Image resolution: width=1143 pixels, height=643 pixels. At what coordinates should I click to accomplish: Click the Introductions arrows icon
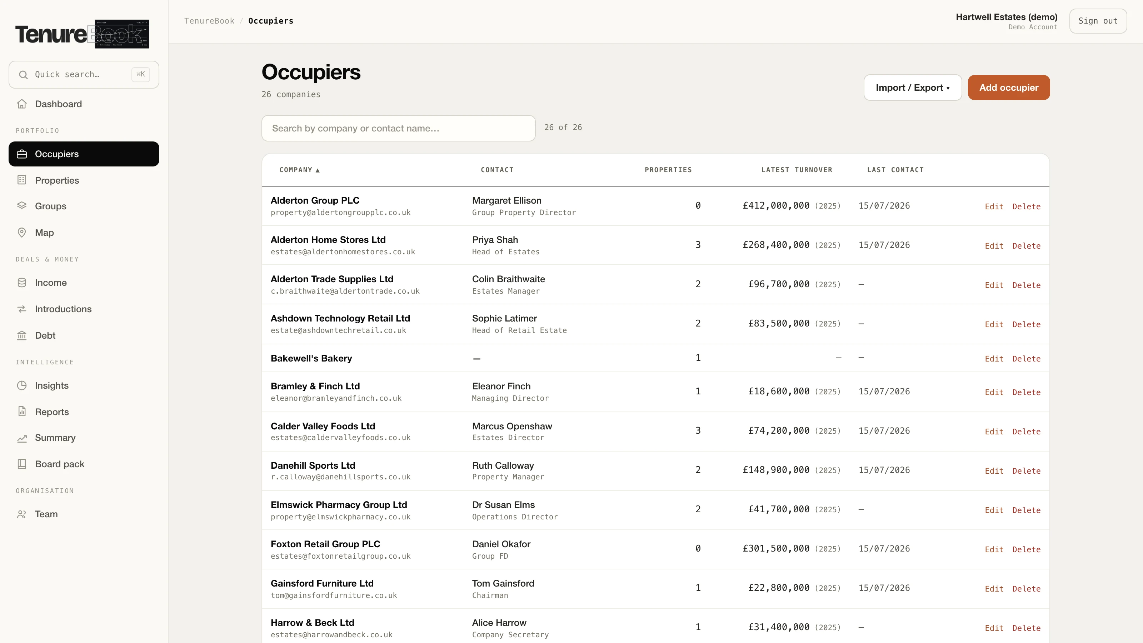point(22,309)
